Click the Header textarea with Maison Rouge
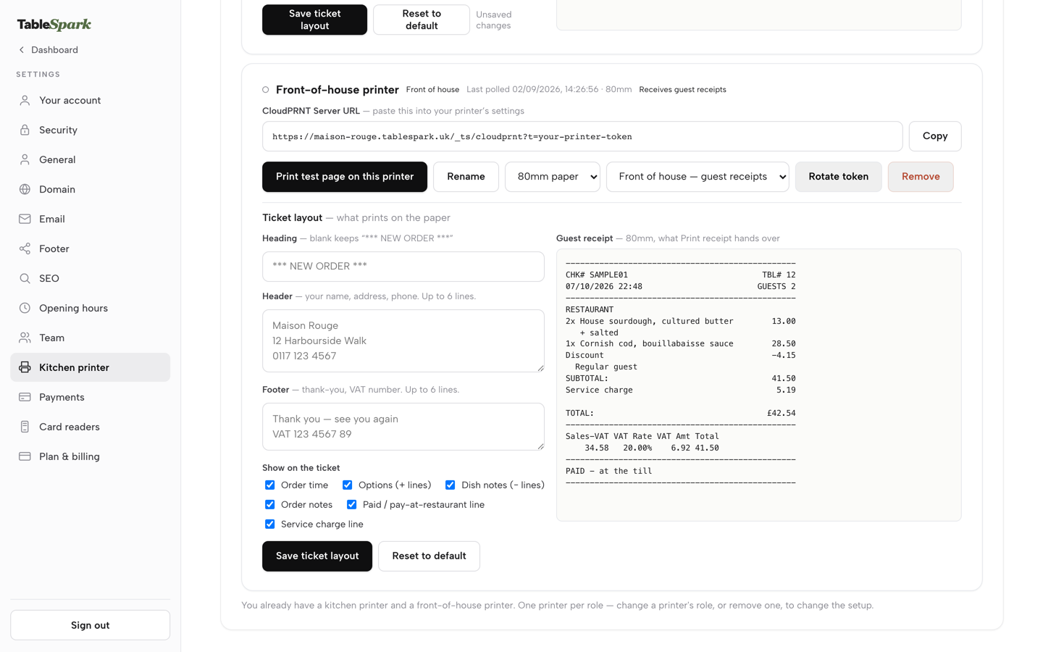 click(403, 341)
